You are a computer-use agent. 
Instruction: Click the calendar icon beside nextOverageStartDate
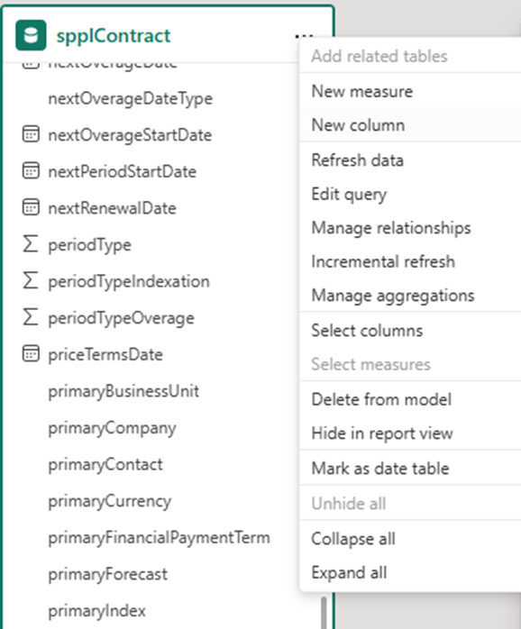[x=31, y=134]
